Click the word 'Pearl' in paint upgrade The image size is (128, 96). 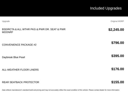tap(22, 57)
